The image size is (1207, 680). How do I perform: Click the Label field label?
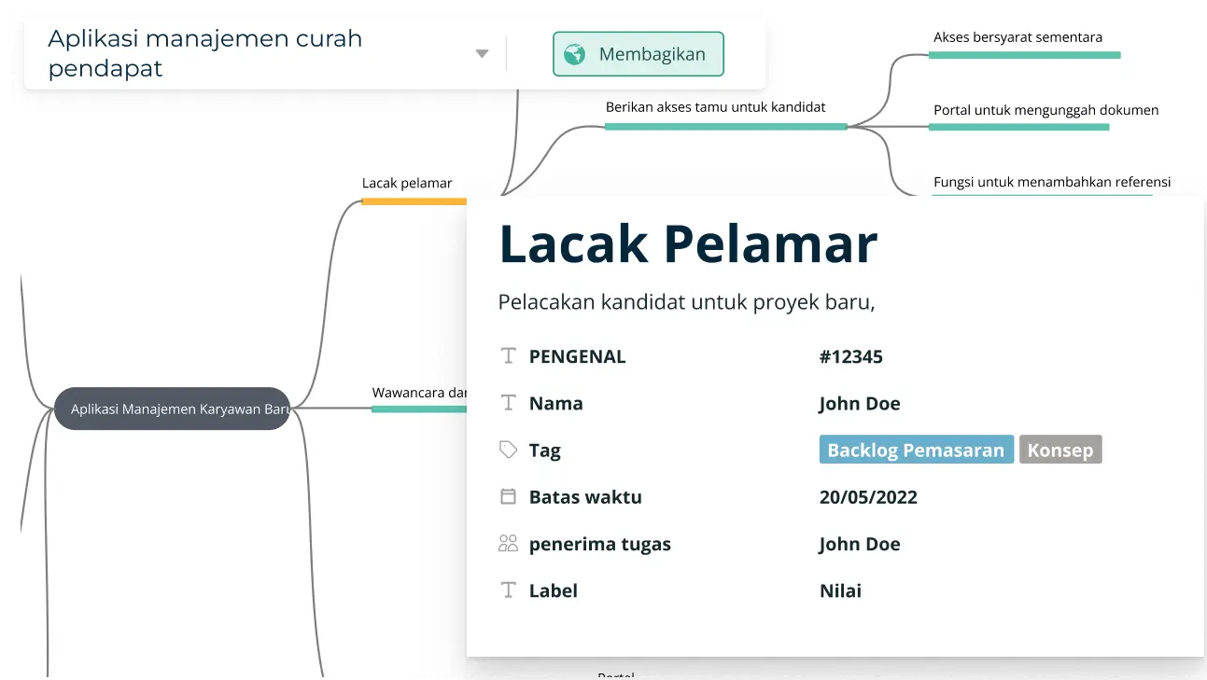(x=553, y=590)
